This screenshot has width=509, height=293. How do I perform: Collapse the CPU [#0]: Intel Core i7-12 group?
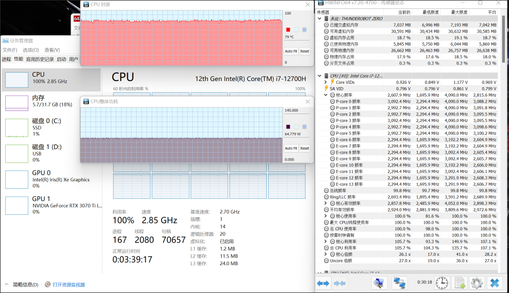coord(320,76)
